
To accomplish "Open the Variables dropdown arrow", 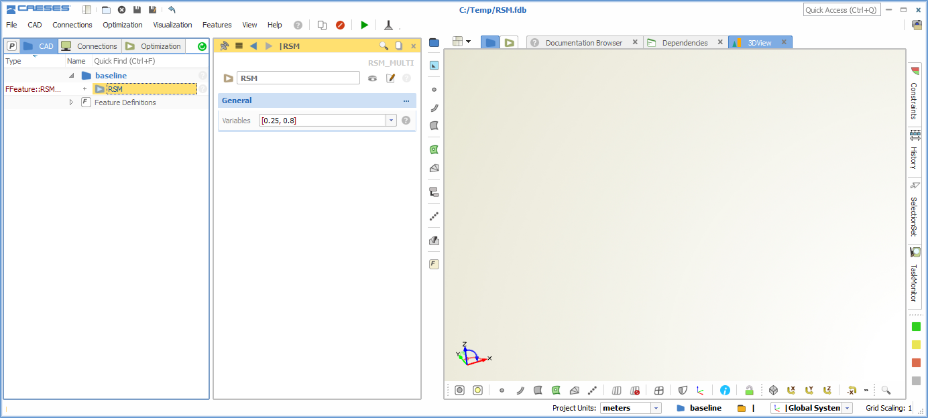I will click(x=391, y=121).
